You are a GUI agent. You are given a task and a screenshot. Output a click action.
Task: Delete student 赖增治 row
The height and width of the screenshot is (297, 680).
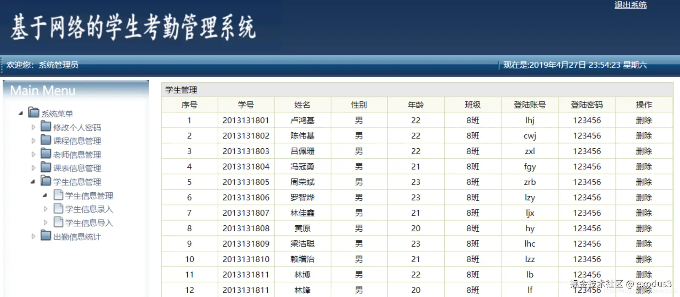(644, 259)
